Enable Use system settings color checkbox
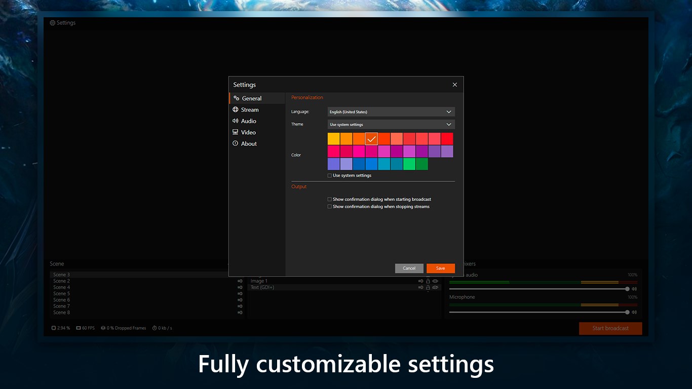 tap(330, 176)
